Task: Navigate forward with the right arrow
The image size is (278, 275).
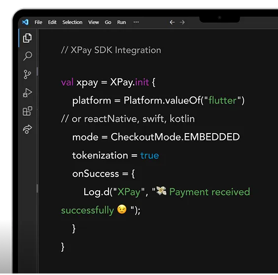Action: coord(182,22)
